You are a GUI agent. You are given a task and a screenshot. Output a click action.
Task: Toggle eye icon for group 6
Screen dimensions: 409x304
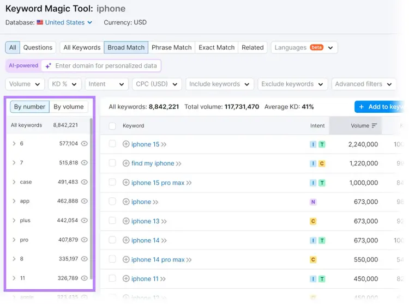coord(84,143)
